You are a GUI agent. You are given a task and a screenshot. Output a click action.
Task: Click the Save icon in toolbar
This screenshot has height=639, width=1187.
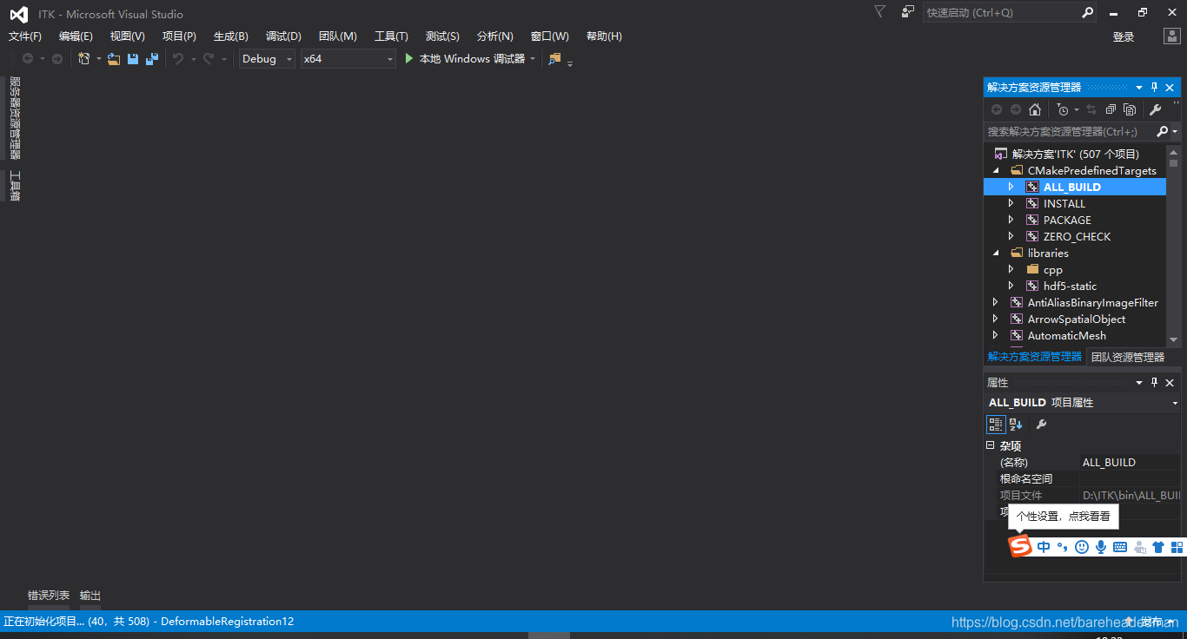(x=133, y=59)
